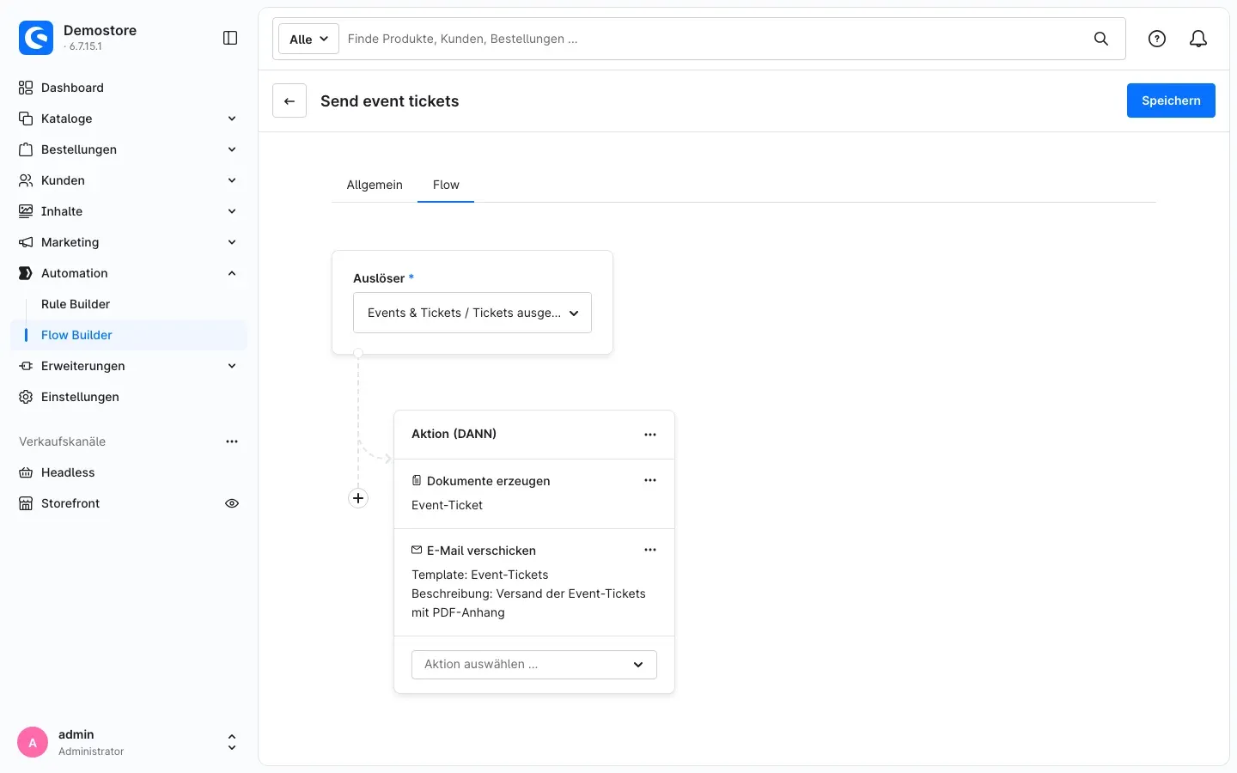Viewport: 1237px width, 773px height.
Task: Click the Shopware logo icon
Action: (x=36, y=38)
